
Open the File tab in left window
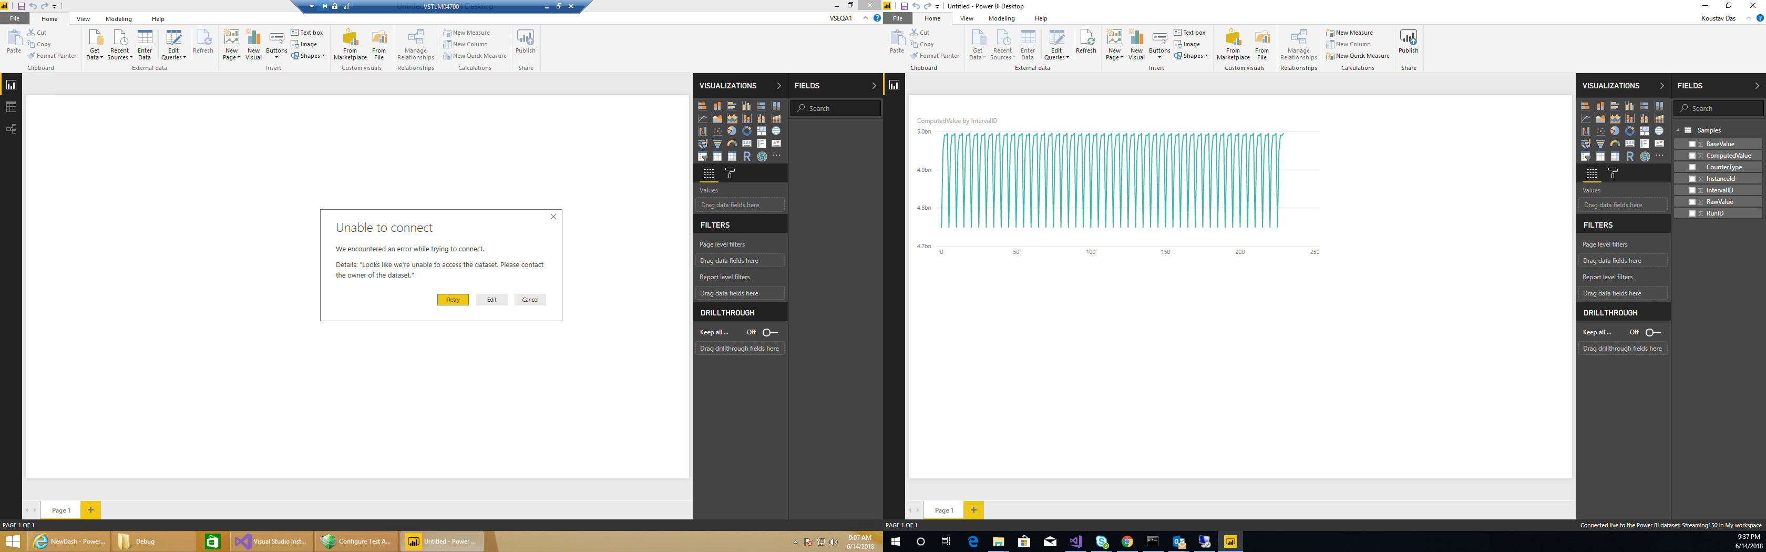tap(14, 18)
